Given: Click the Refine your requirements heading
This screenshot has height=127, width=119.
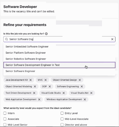Looking at the screenshot, I should tap(25, 25).
